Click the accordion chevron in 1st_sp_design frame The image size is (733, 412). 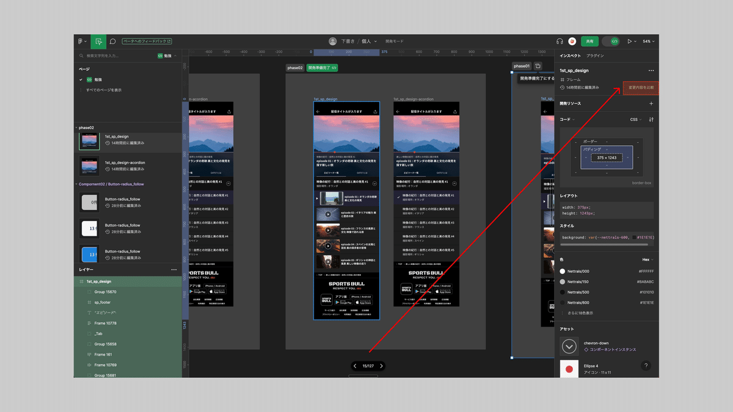pos(374,183)
